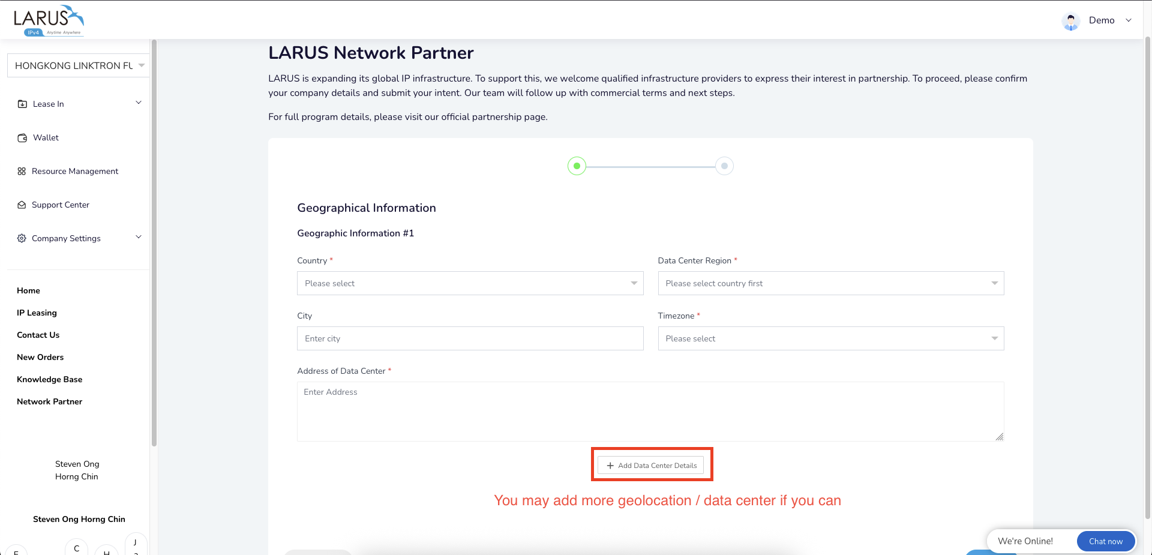The width and height of the screenshot is (1152, 555).
Task: Open the Knowledge Base link
Action: (x=49, y=379)
